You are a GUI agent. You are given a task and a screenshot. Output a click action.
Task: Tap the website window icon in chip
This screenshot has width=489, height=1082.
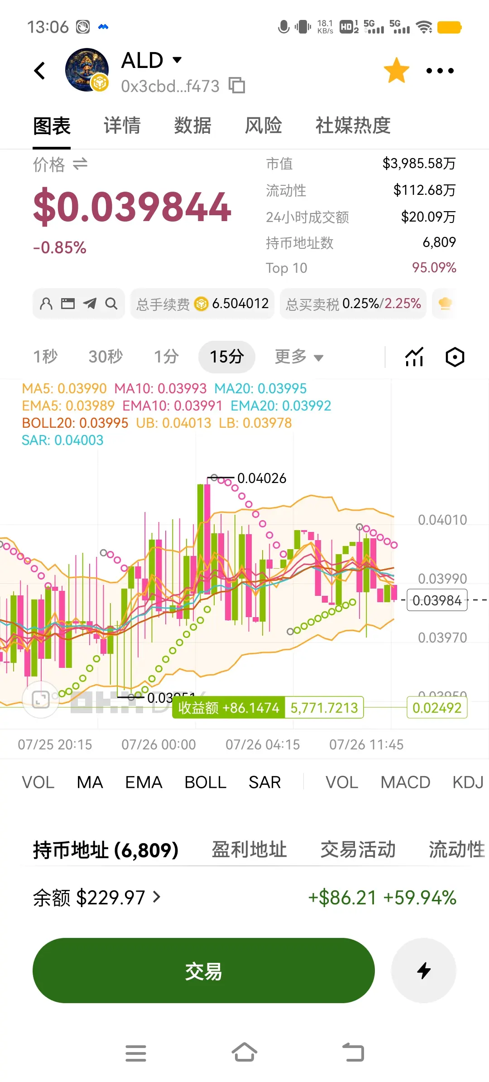point(68,304)
